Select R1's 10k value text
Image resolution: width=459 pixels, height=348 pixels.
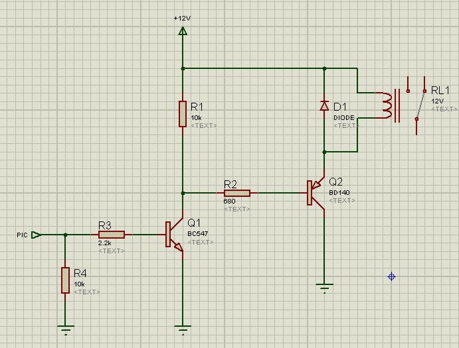click(x=196, y=117)
